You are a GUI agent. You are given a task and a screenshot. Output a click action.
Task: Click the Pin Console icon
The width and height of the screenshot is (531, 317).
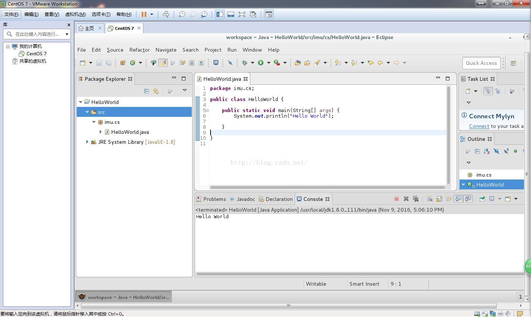[482, 199]
